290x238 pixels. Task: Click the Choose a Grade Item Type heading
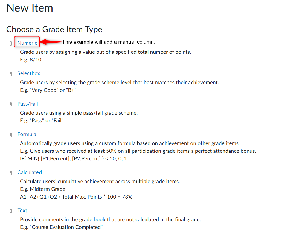pyautogui.click(x=54, y=29)
